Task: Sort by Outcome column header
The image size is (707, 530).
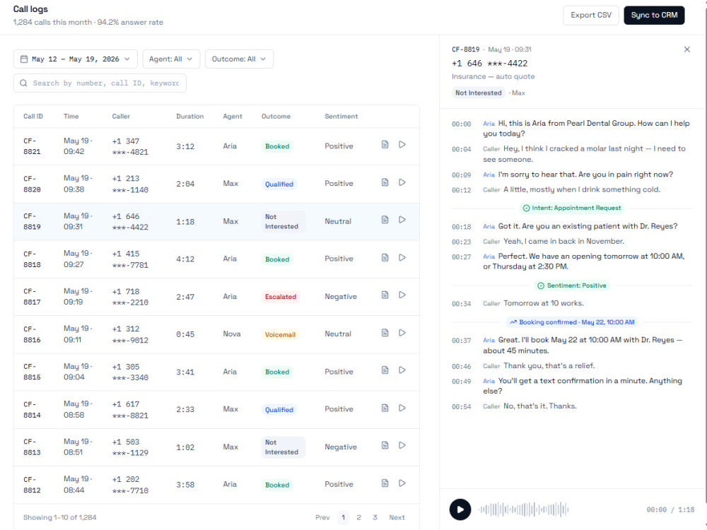Action: click(x=276, y=117)
